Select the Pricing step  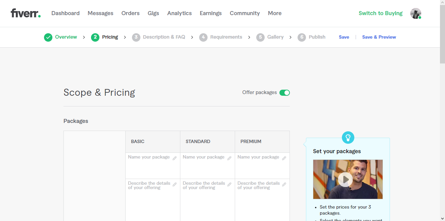click(x=110, y=37)
